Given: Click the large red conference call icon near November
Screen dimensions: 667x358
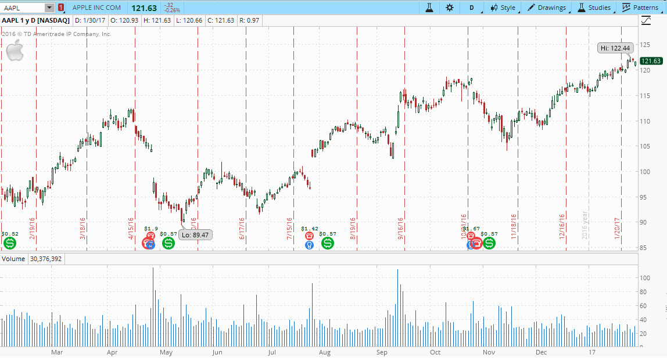Looking at the screenshot, I should [x=476, y=243].
